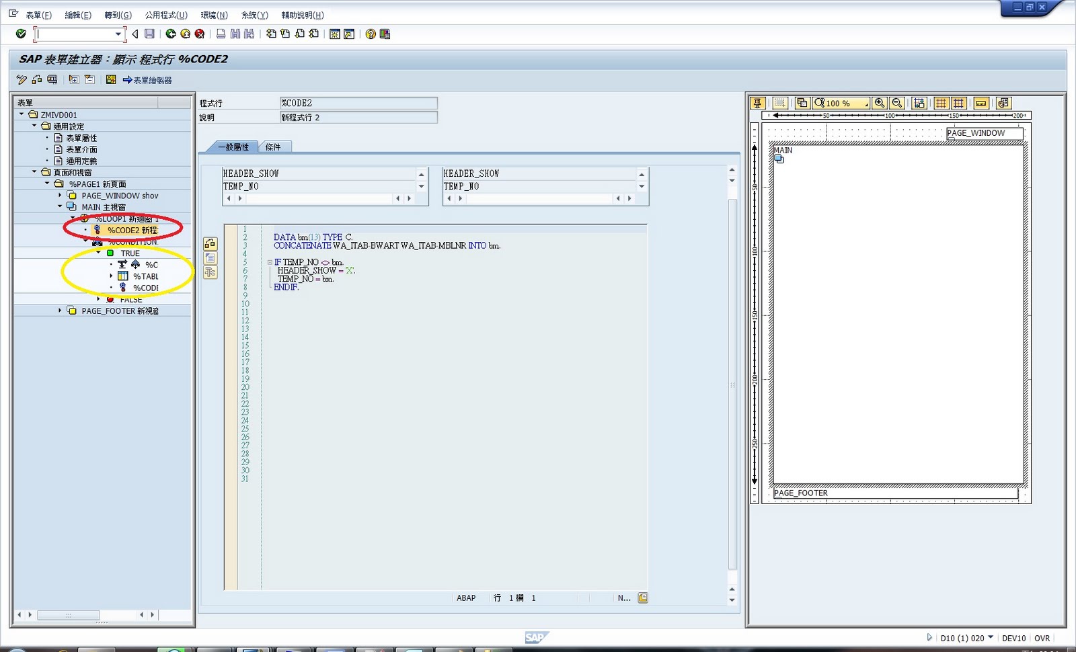Click inside the 程式行 field showing %CODE2

click(x=358, y=102)
